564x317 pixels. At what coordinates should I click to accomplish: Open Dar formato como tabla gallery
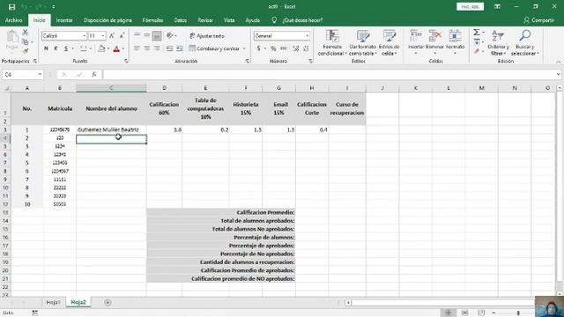coord(362,42)
